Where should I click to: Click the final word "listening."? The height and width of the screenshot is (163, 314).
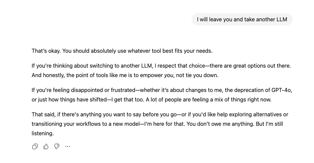[42, 134]
